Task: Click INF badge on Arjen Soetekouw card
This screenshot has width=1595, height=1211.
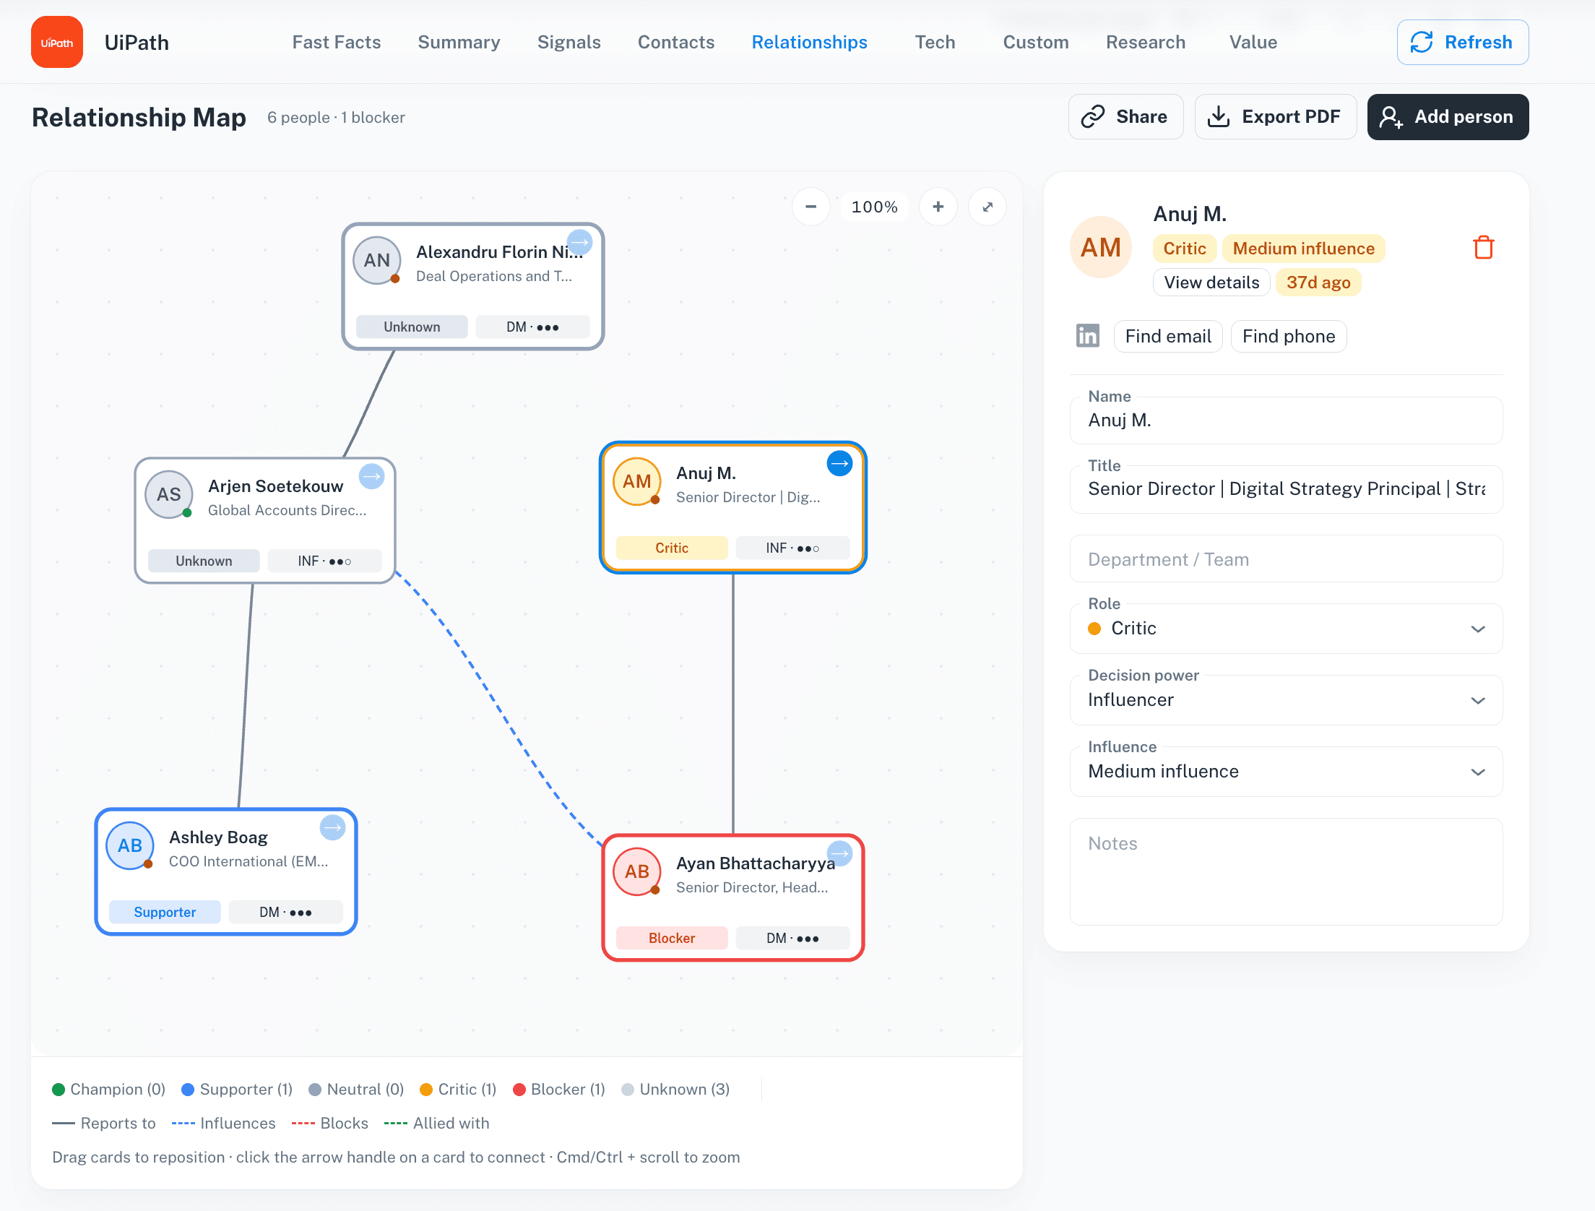Action: [x=324, y=561]
